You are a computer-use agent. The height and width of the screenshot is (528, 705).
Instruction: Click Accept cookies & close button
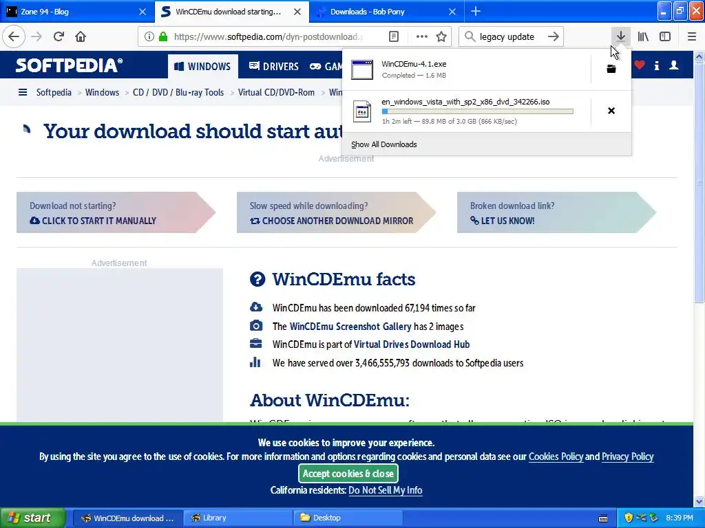pyautogui.click(x=348, y=473)
